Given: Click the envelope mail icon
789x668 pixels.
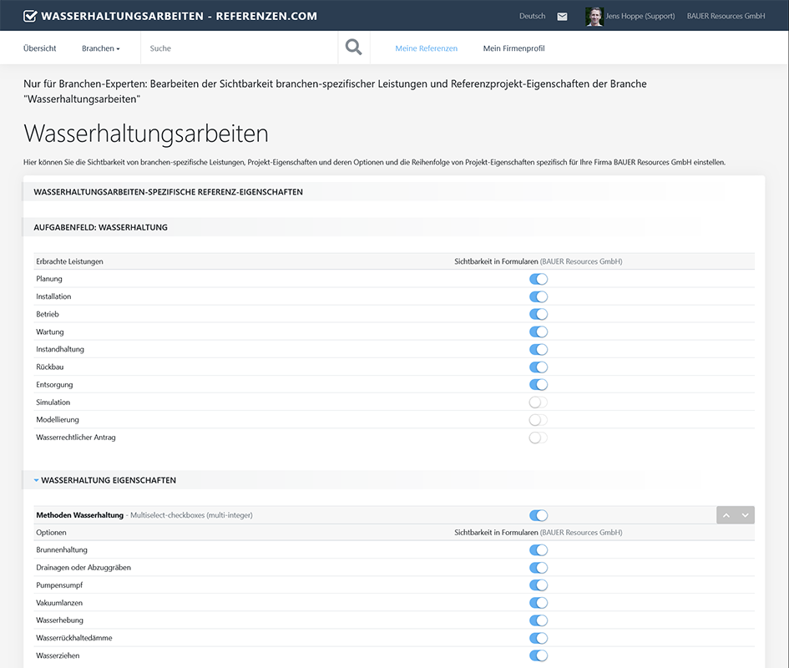Looking at the screenshot, I should coord(561,16).
